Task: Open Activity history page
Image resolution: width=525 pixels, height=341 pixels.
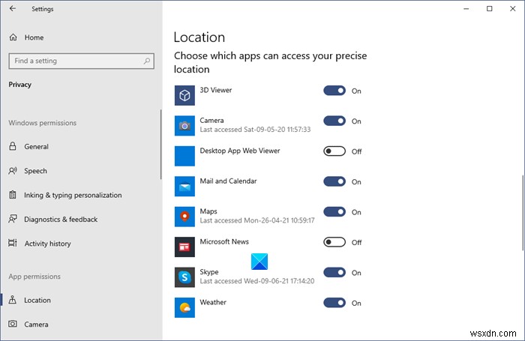Action: [80, 244]
